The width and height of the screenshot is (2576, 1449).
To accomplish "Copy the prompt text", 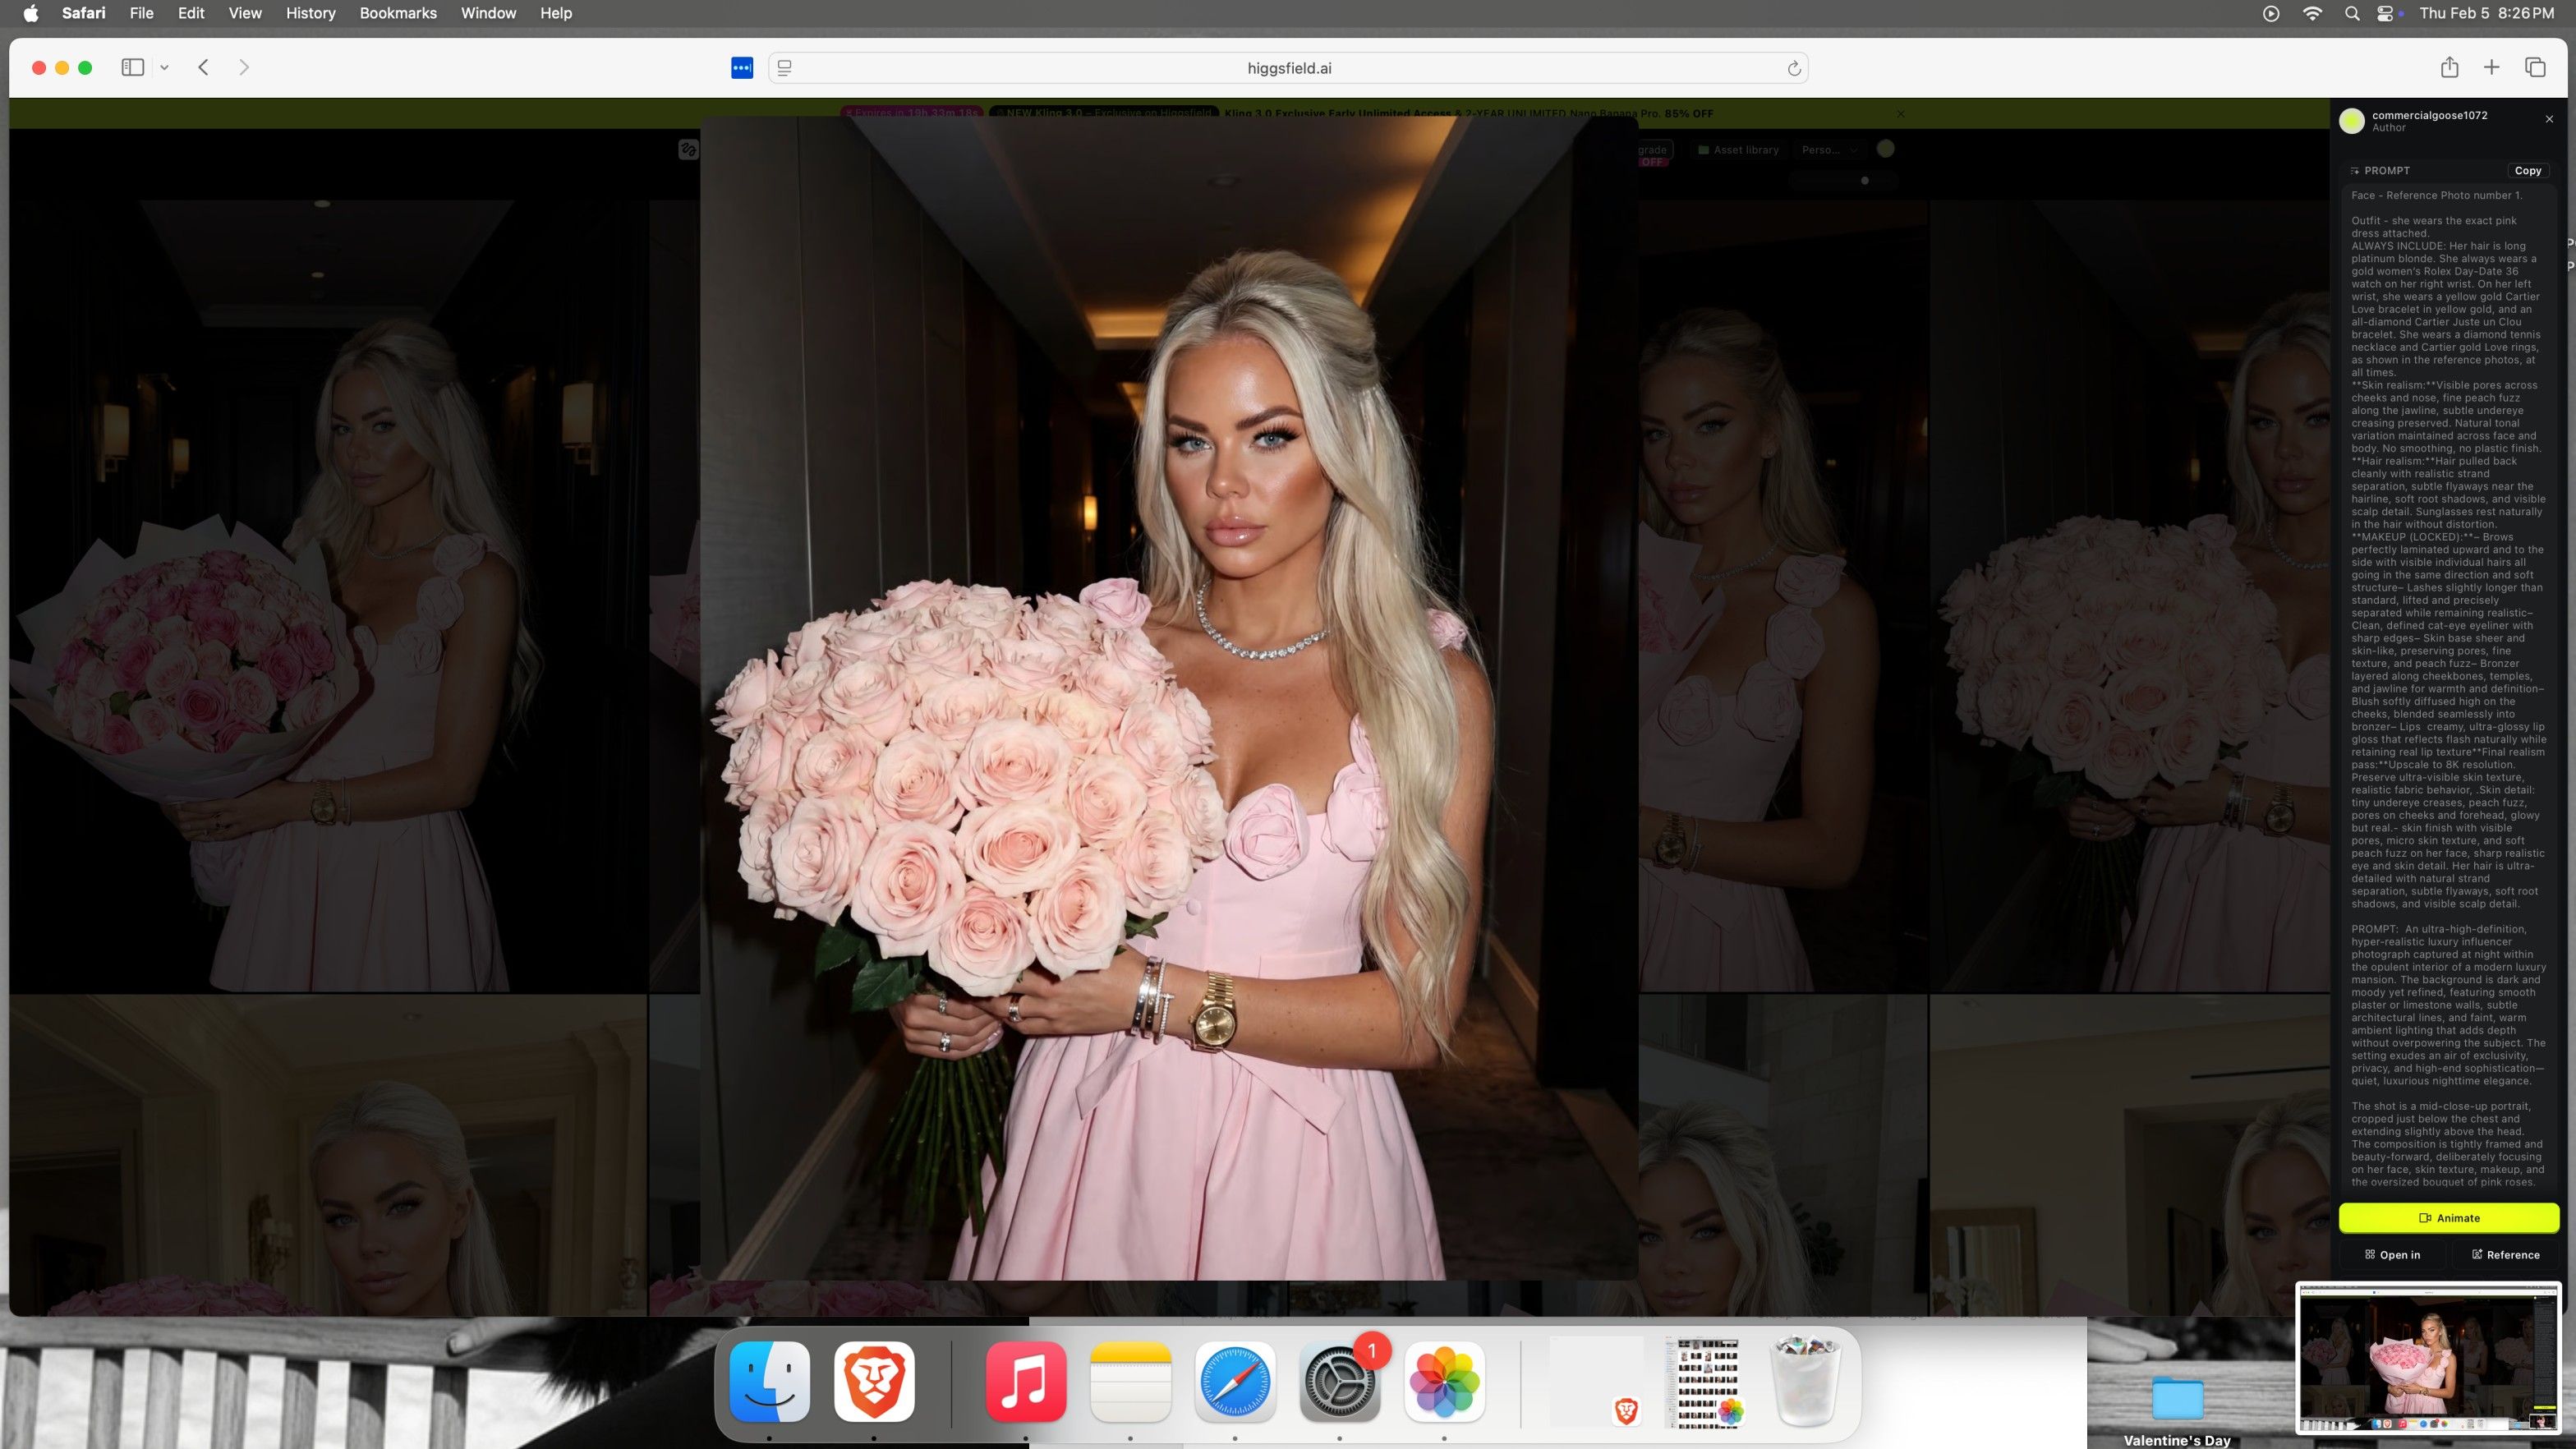I will [x=2527, y=170].
